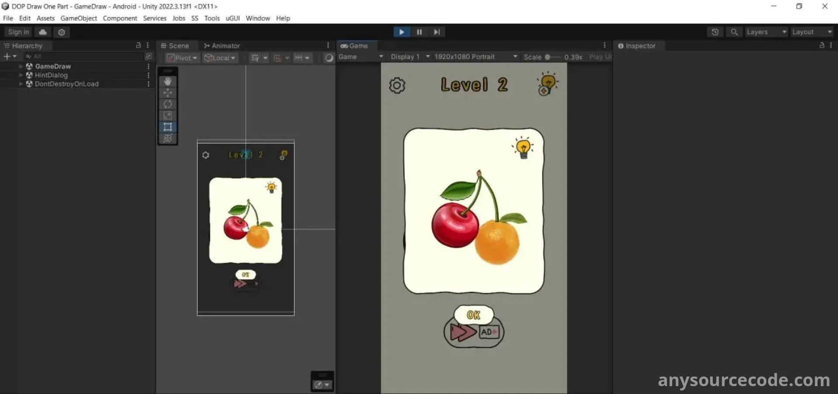Image resolution: width=838 pixels, height=394 pixels.
Task: Select the Move tool in Scene toolbar
Action: pos(168,93)
